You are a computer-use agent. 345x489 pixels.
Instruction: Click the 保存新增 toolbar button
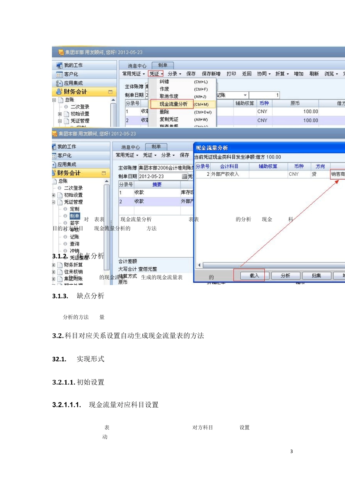tap(211, 74)
